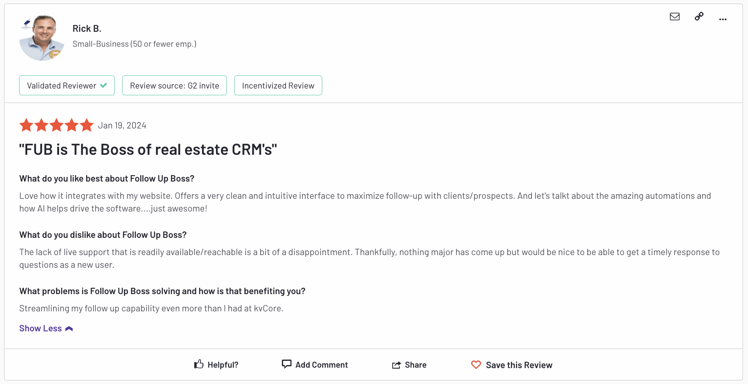The width and height of the screenshot is (748, 384).
Task: Click the Show Less link
Action: point(40,329)
